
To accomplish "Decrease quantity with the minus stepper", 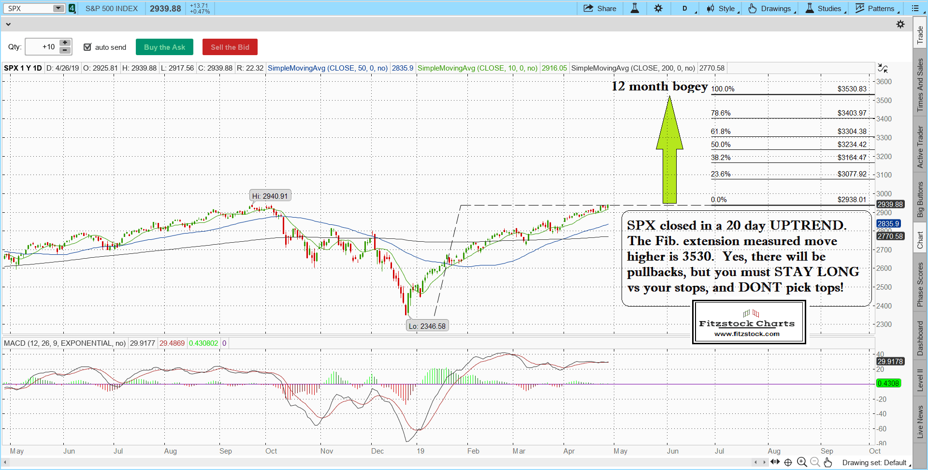I will point(65,50).
